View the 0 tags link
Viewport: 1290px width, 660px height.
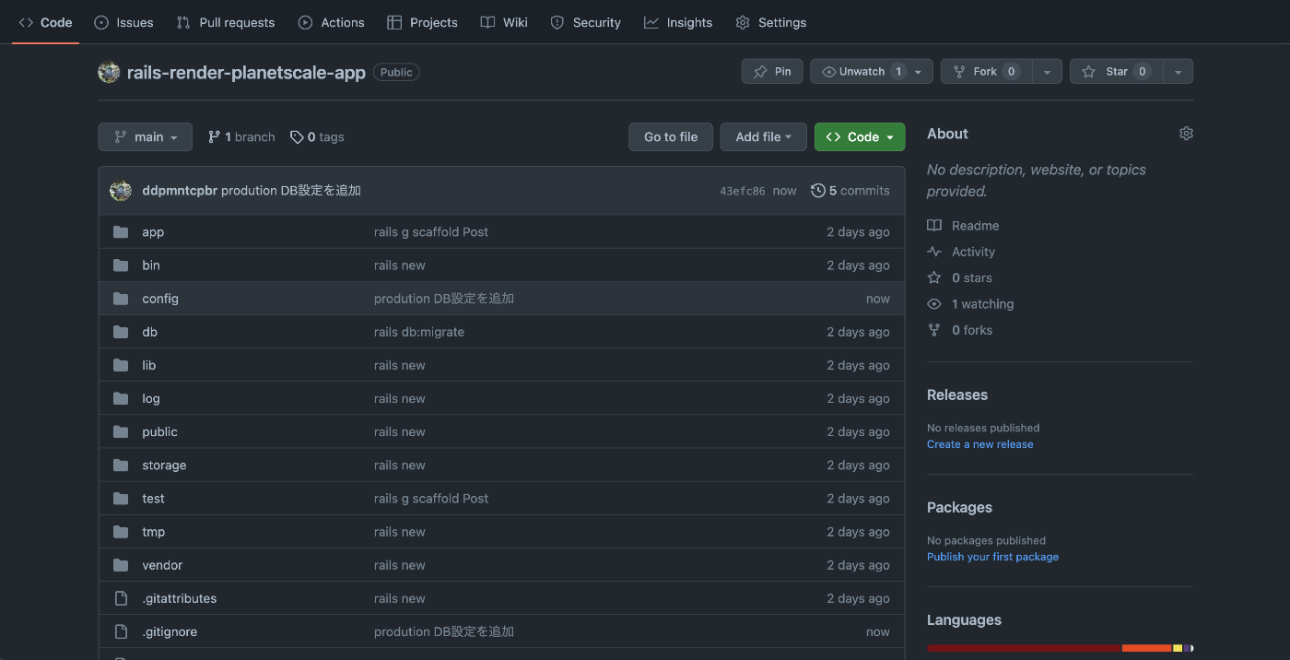pyautogui.click(x=317, y=136)
